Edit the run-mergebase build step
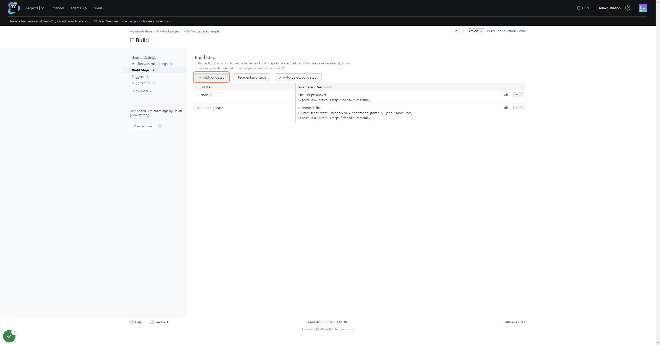Viewport: 660px width, 345px height. click(x=505, y=108)
